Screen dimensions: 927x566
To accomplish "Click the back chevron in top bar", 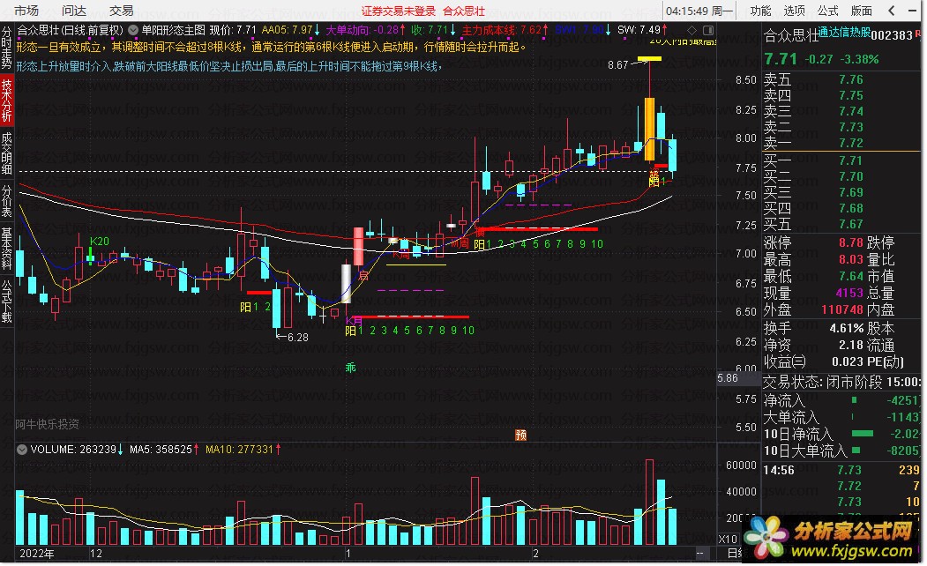I will [892, 11].
